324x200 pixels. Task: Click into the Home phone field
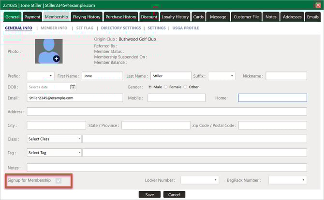272,98
